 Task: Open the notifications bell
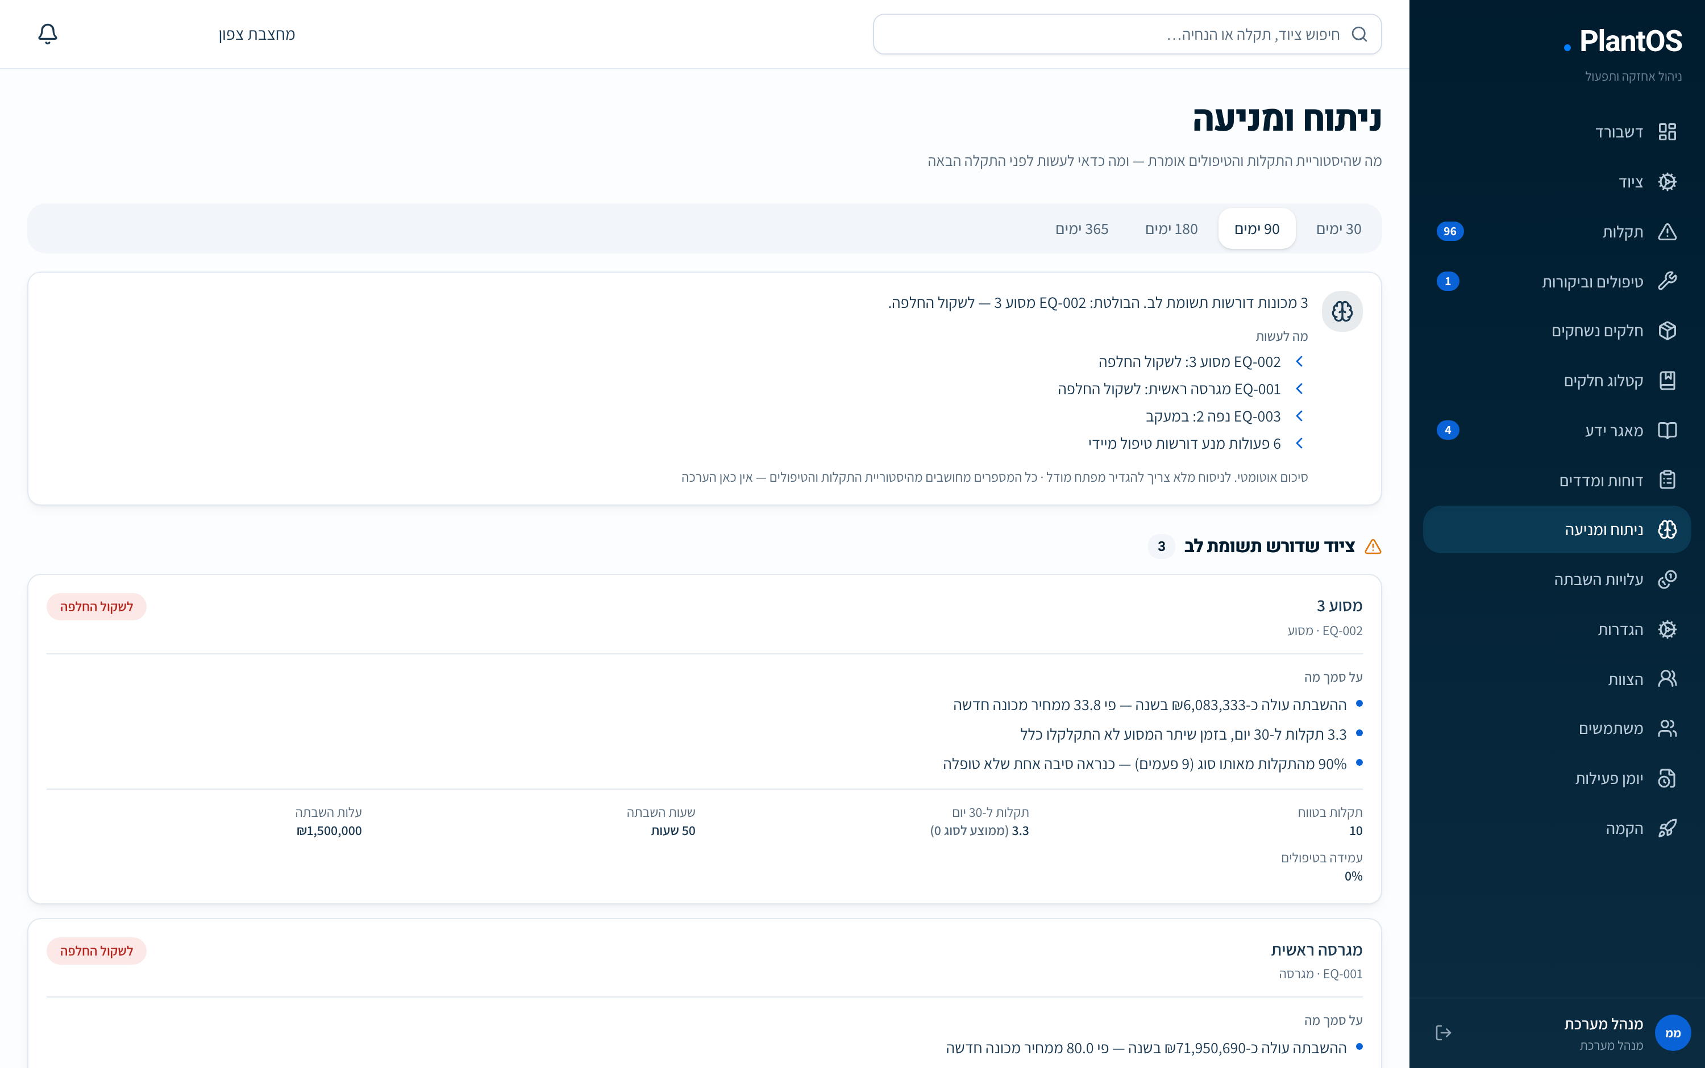tap(47, 34)
